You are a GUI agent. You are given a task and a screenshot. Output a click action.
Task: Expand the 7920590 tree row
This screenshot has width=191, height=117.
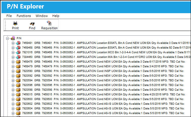[x=13, y=71]
